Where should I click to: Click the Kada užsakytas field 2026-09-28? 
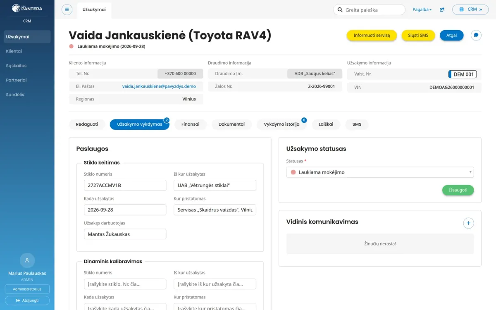pos(125,210)
